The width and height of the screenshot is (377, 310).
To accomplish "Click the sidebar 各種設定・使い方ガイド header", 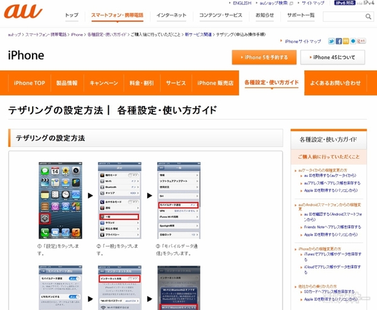I will [329, 139].
